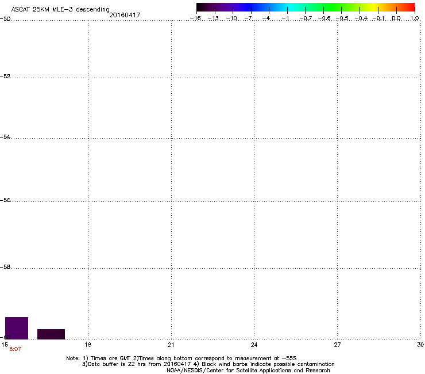Click the red 8:07 time label

[15, 349]
